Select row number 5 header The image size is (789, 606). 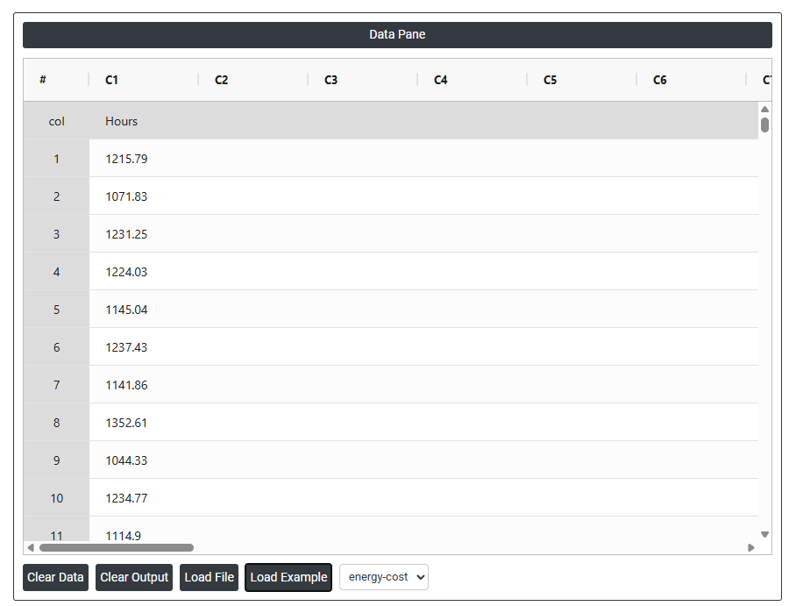[x=56, y=310]
